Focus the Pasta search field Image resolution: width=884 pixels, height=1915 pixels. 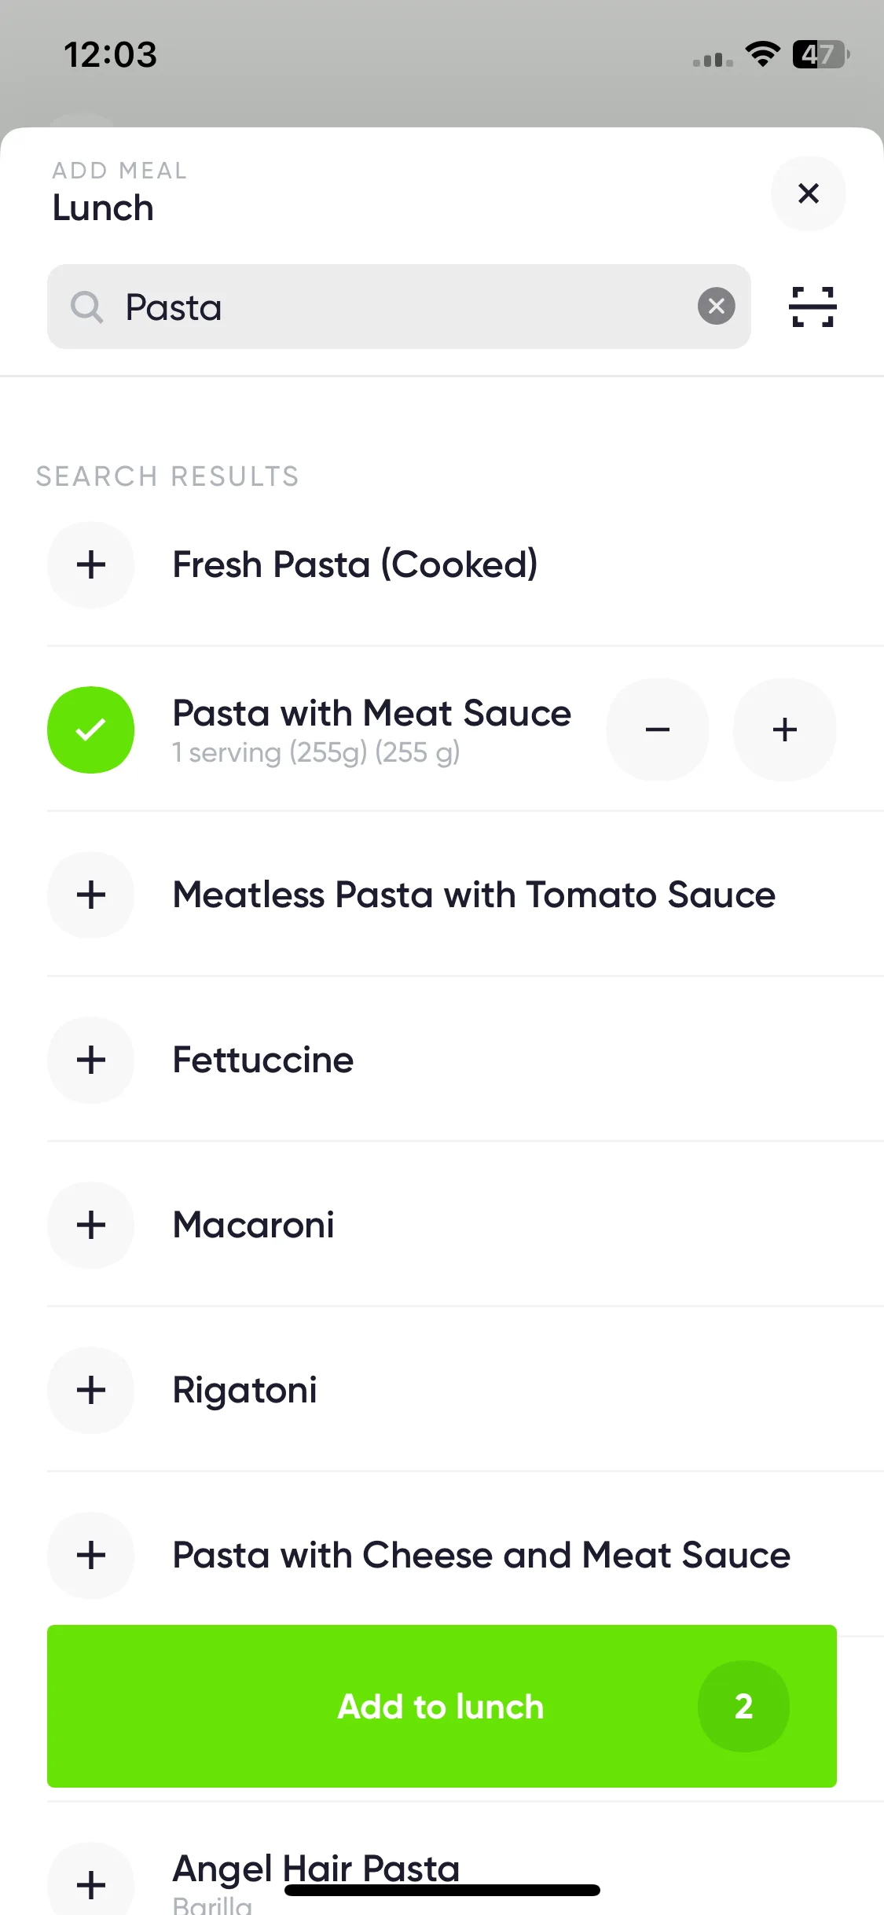coord(399,307)
